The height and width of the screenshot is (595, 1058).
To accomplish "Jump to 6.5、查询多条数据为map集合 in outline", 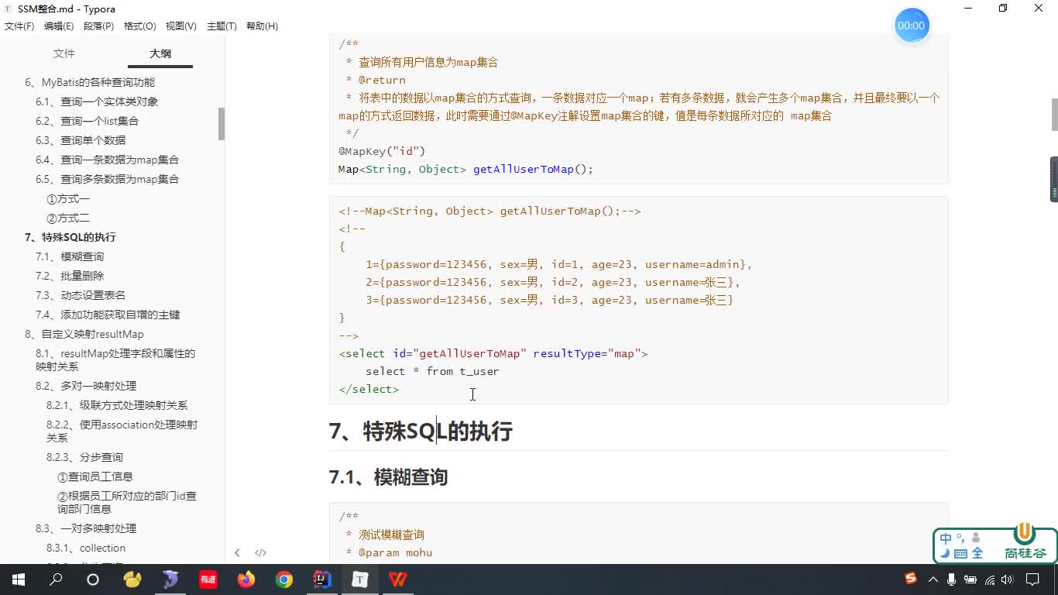I will coord(107,179).
